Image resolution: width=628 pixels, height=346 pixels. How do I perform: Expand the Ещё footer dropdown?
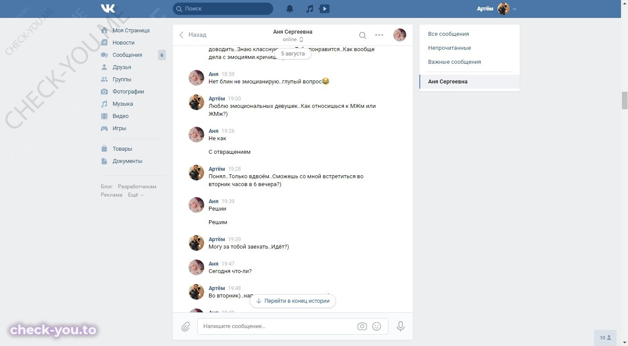click(136, 195)
